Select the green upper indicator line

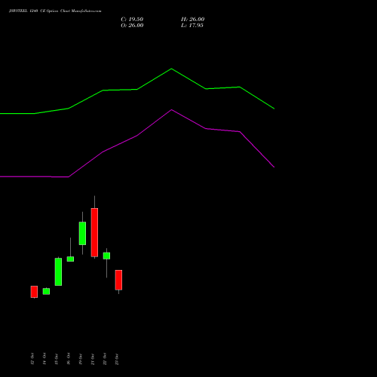(x=137, y=89)
